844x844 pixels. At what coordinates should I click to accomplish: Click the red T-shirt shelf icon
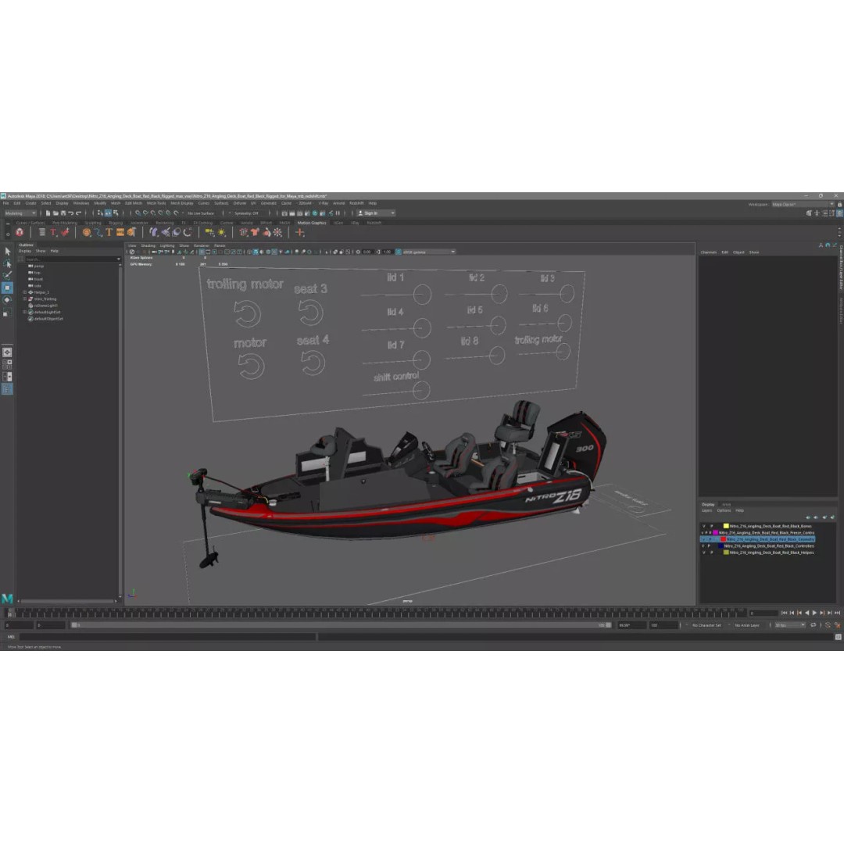click(255, 233)
